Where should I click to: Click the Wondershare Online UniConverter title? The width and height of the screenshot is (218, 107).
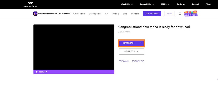[x=54, y=14]
